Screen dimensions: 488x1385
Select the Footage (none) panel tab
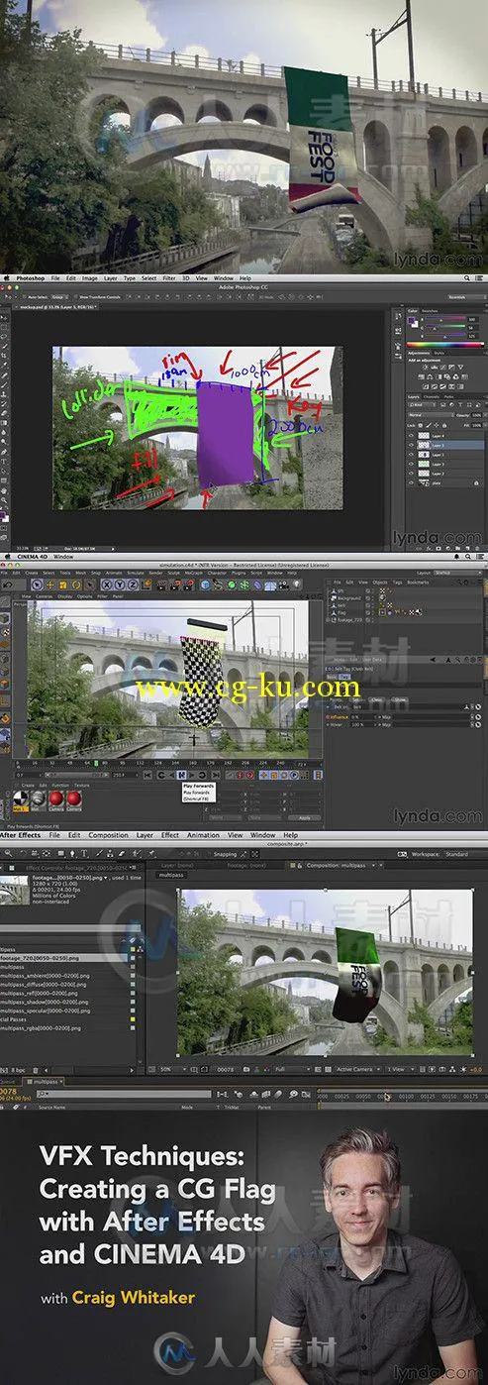click(x=248, y=863)
